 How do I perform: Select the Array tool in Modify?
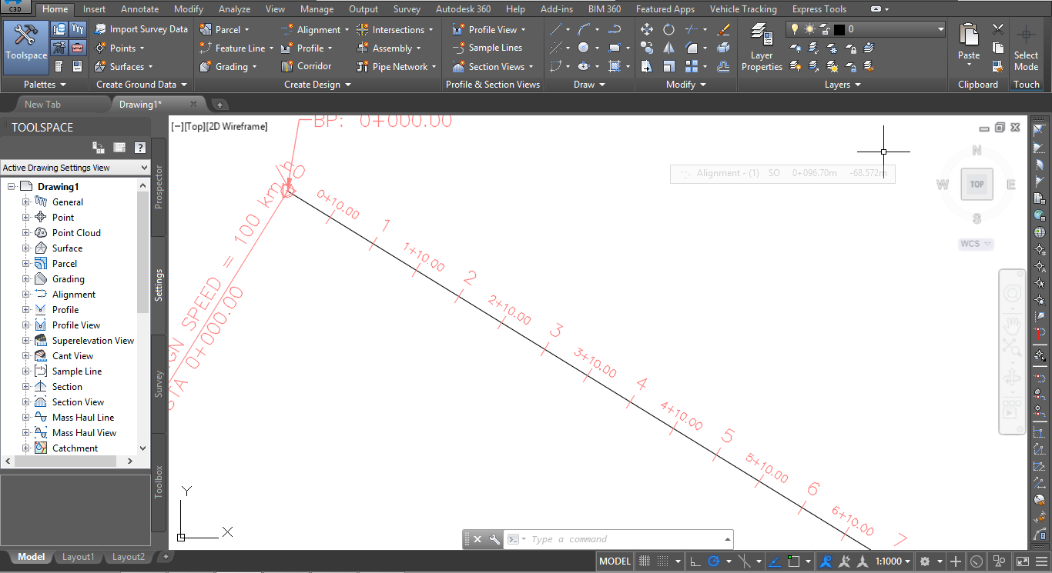click(691, 66)
